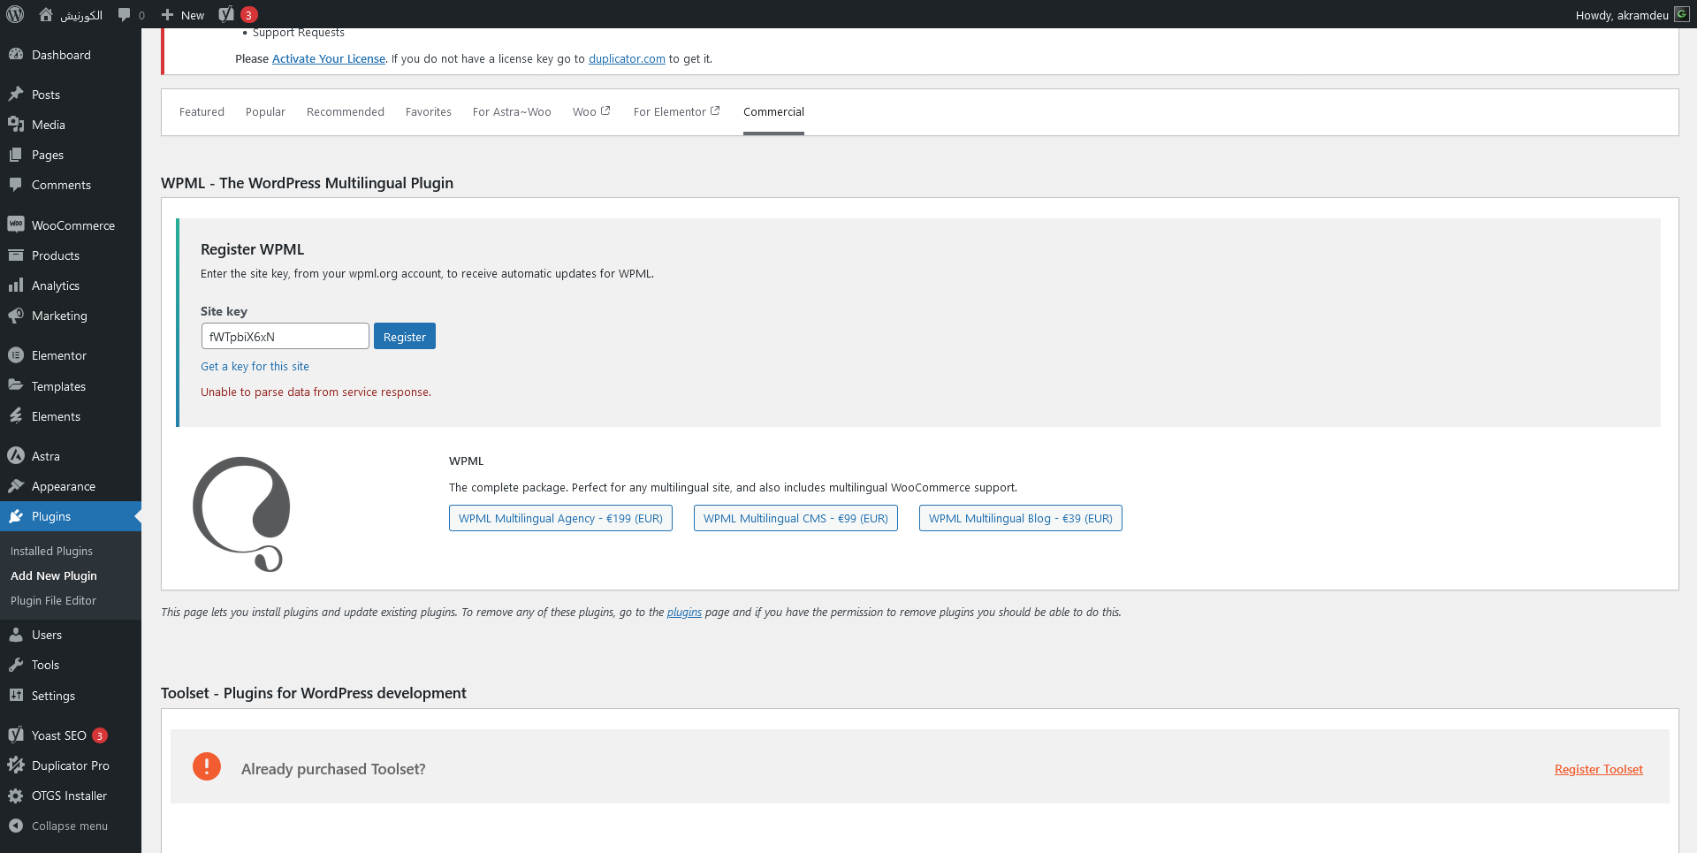The image size is (1697, 853).
Task: Switch to the Popular tab
Action: tap(265, 111)
